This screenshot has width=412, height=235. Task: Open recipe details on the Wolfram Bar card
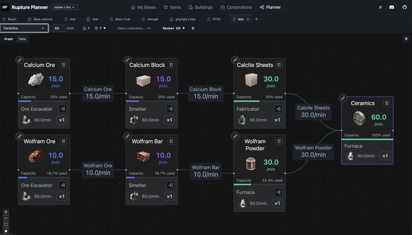coord(171,141)
